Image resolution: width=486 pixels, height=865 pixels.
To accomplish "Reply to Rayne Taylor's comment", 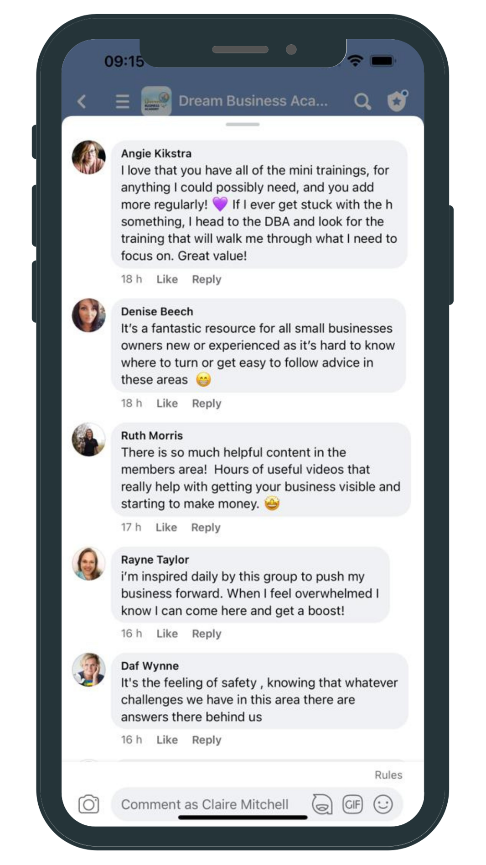I will 207,634.
